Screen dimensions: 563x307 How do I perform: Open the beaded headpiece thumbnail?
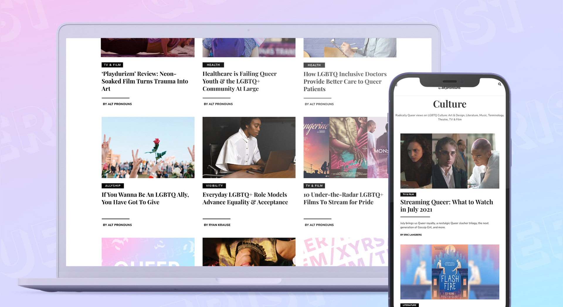249,252
